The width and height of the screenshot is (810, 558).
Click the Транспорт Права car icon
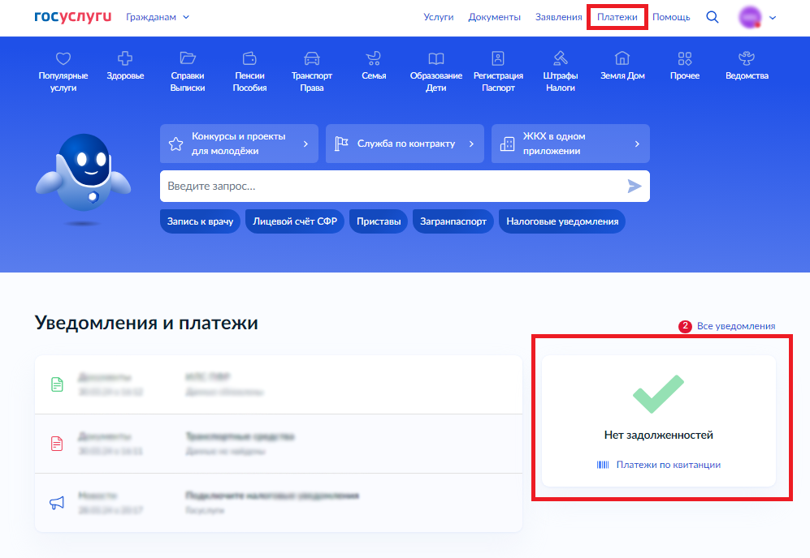pyautogui.click(x=312, y=58)
